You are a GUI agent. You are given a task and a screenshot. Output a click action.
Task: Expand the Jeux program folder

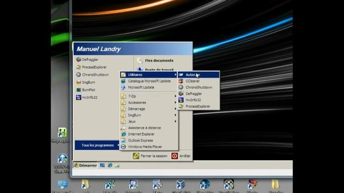(x=149, y=122)
